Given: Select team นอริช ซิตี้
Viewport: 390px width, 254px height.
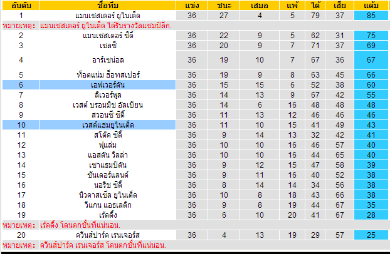Looking at the screenshot, I should tap(108, 185).
